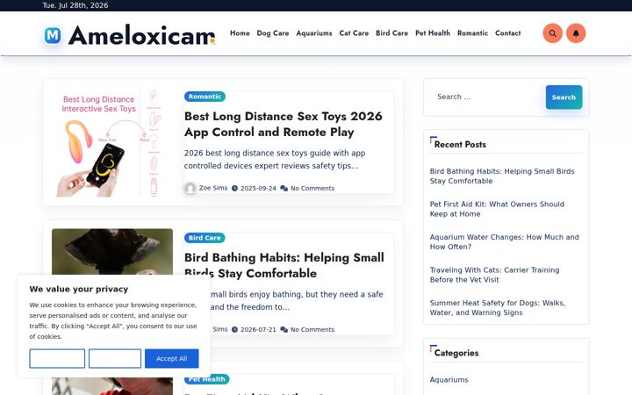
Task: Open the Dog Care menu item
Action: click(273, 33)
